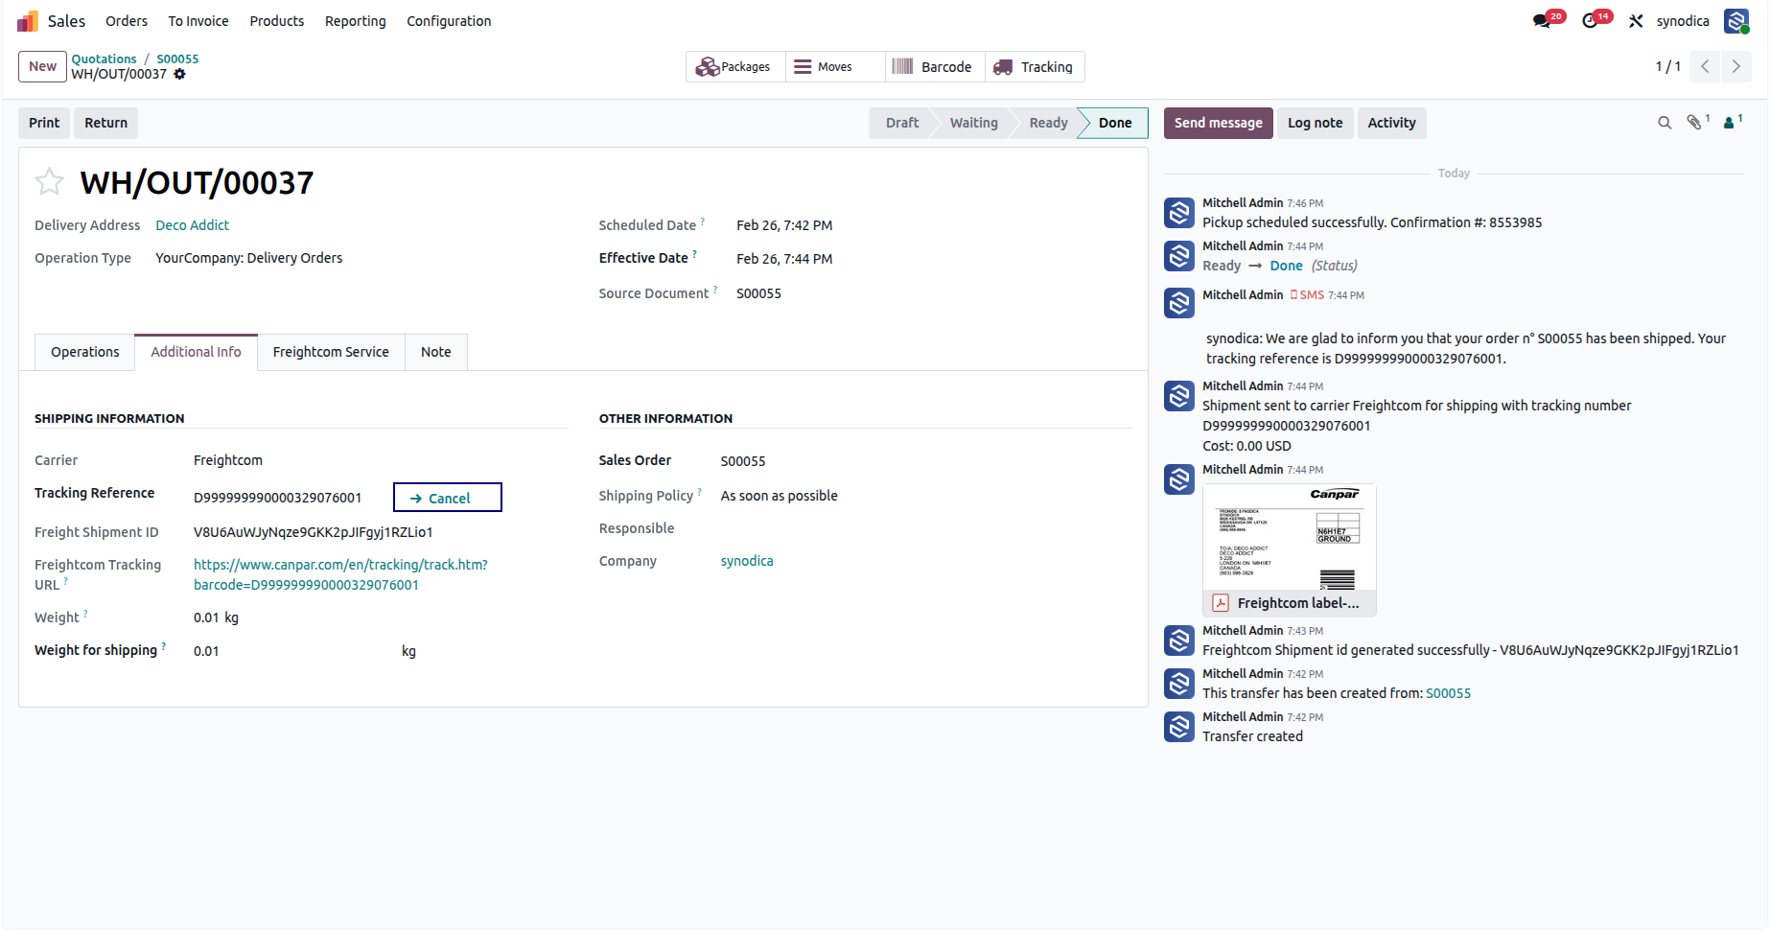Go to next record arrow
The image size is (1770, 932).
(x=1735, y=66)
